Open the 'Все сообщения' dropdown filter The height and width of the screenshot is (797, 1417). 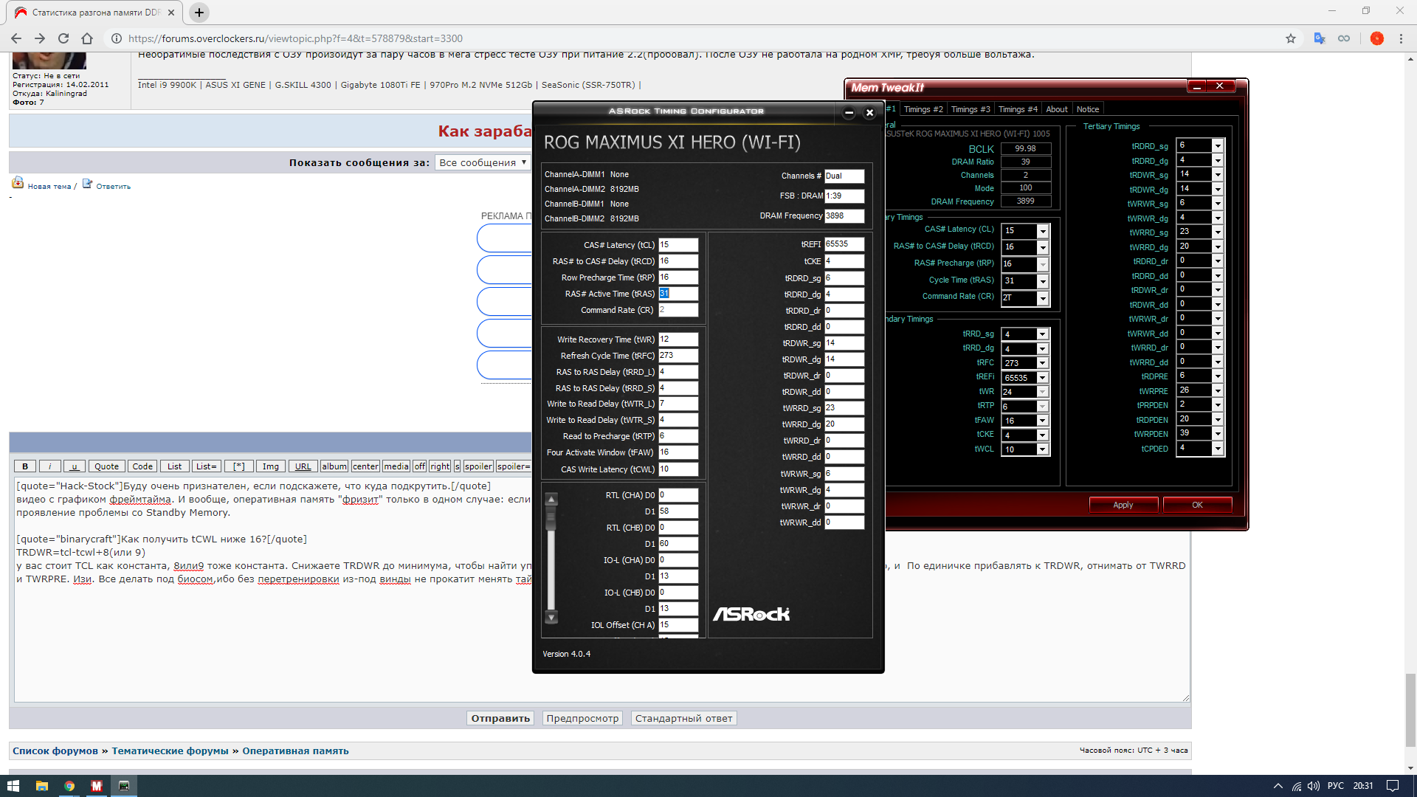coord(483,162)
